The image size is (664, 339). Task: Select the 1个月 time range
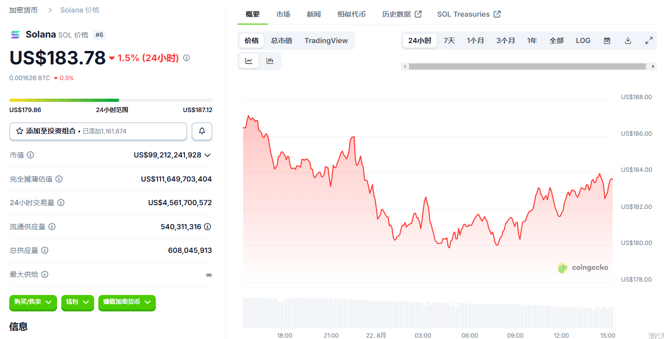(x=475, y=41)
